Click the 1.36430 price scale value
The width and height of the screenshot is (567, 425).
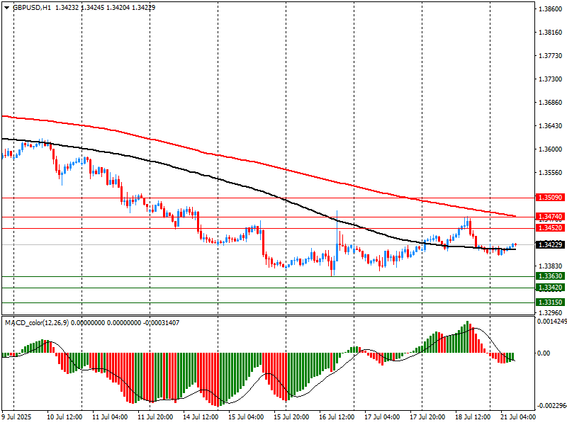[551, 126]
